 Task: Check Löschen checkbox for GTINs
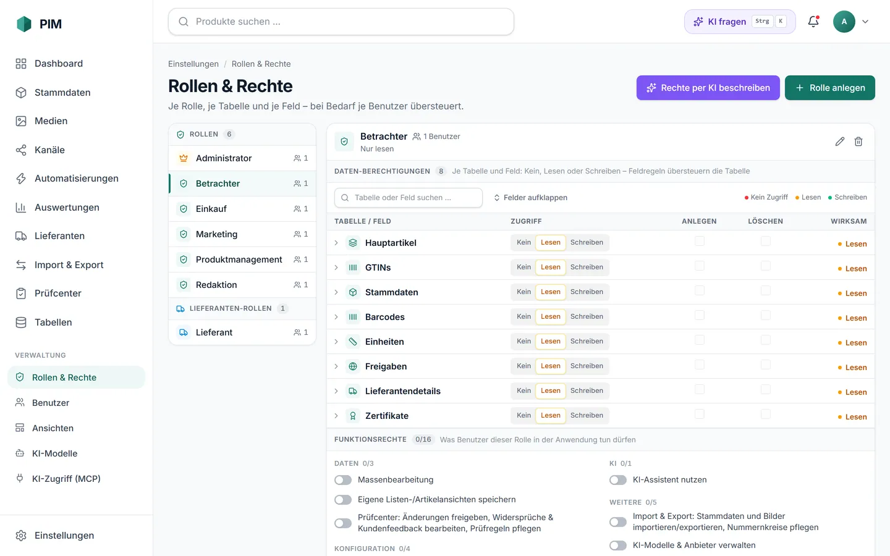click(766, 266)
